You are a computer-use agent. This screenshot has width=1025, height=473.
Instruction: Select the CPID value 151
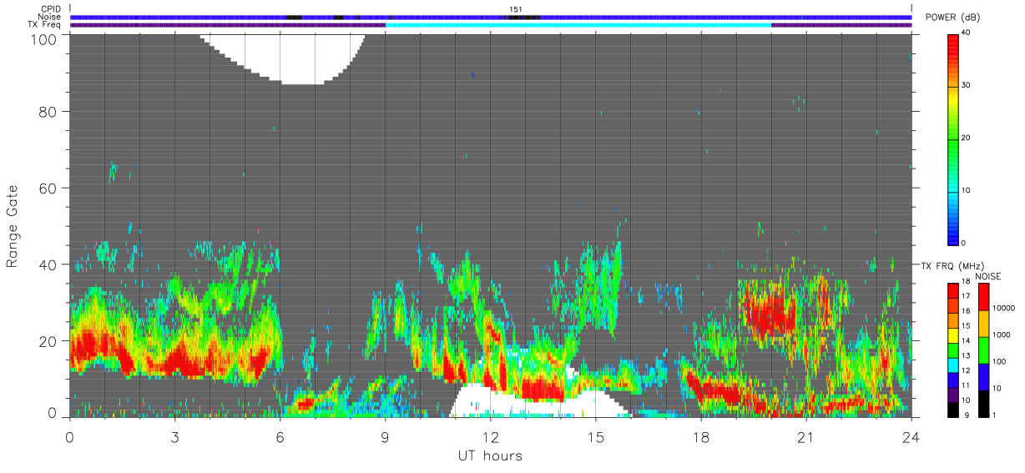[x=516, y=9]
